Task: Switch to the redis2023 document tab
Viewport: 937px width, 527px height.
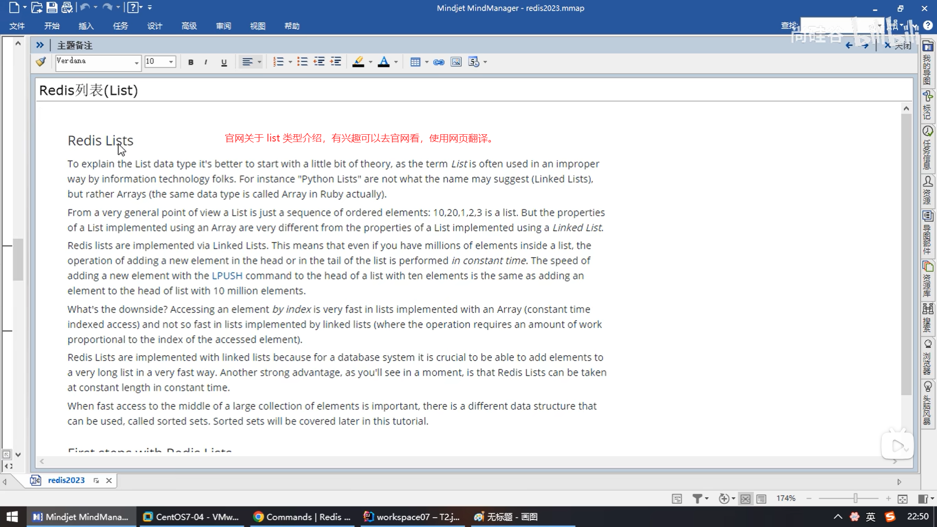Action: point(66,480)
